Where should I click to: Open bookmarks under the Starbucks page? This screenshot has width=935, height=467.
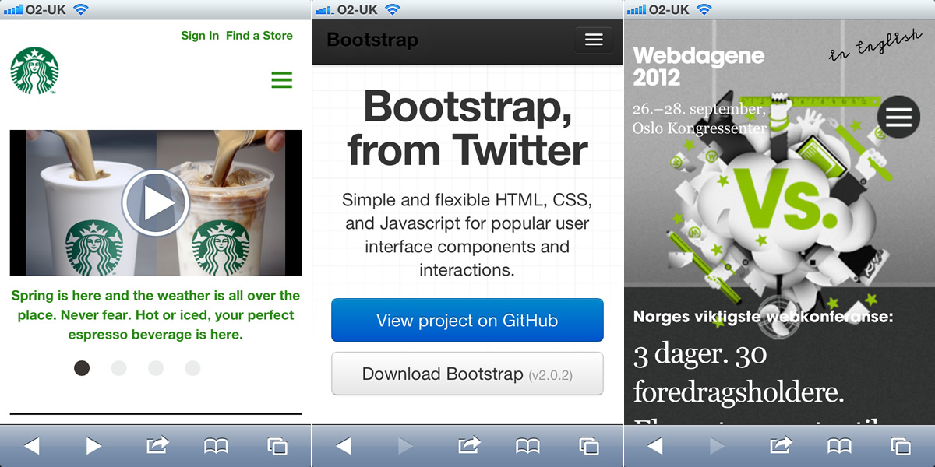tap(217, 446)
